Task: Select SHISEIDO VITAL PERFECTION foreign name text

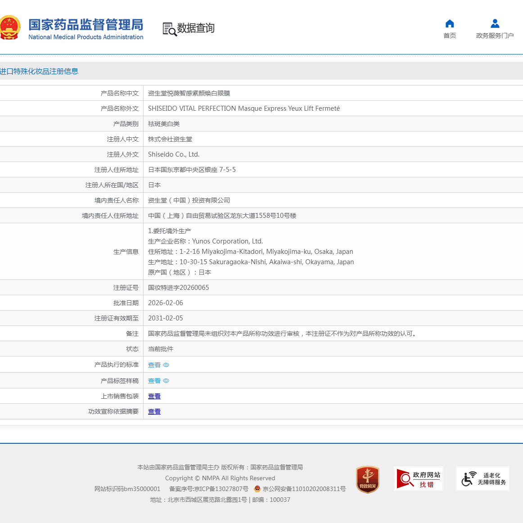Action: 244,108
